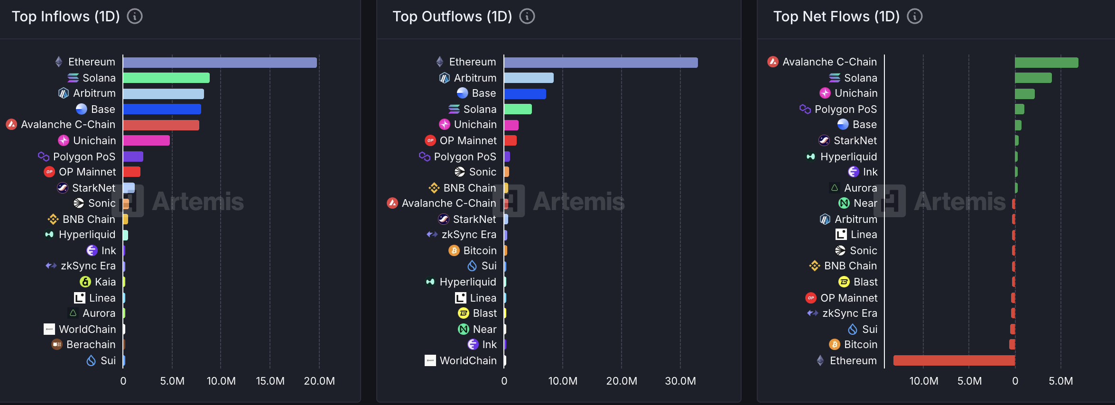Viewport: 1115px width, 405px height.
Task: Click the Kaia logo in Top Inflows
Action: (85, 282)
